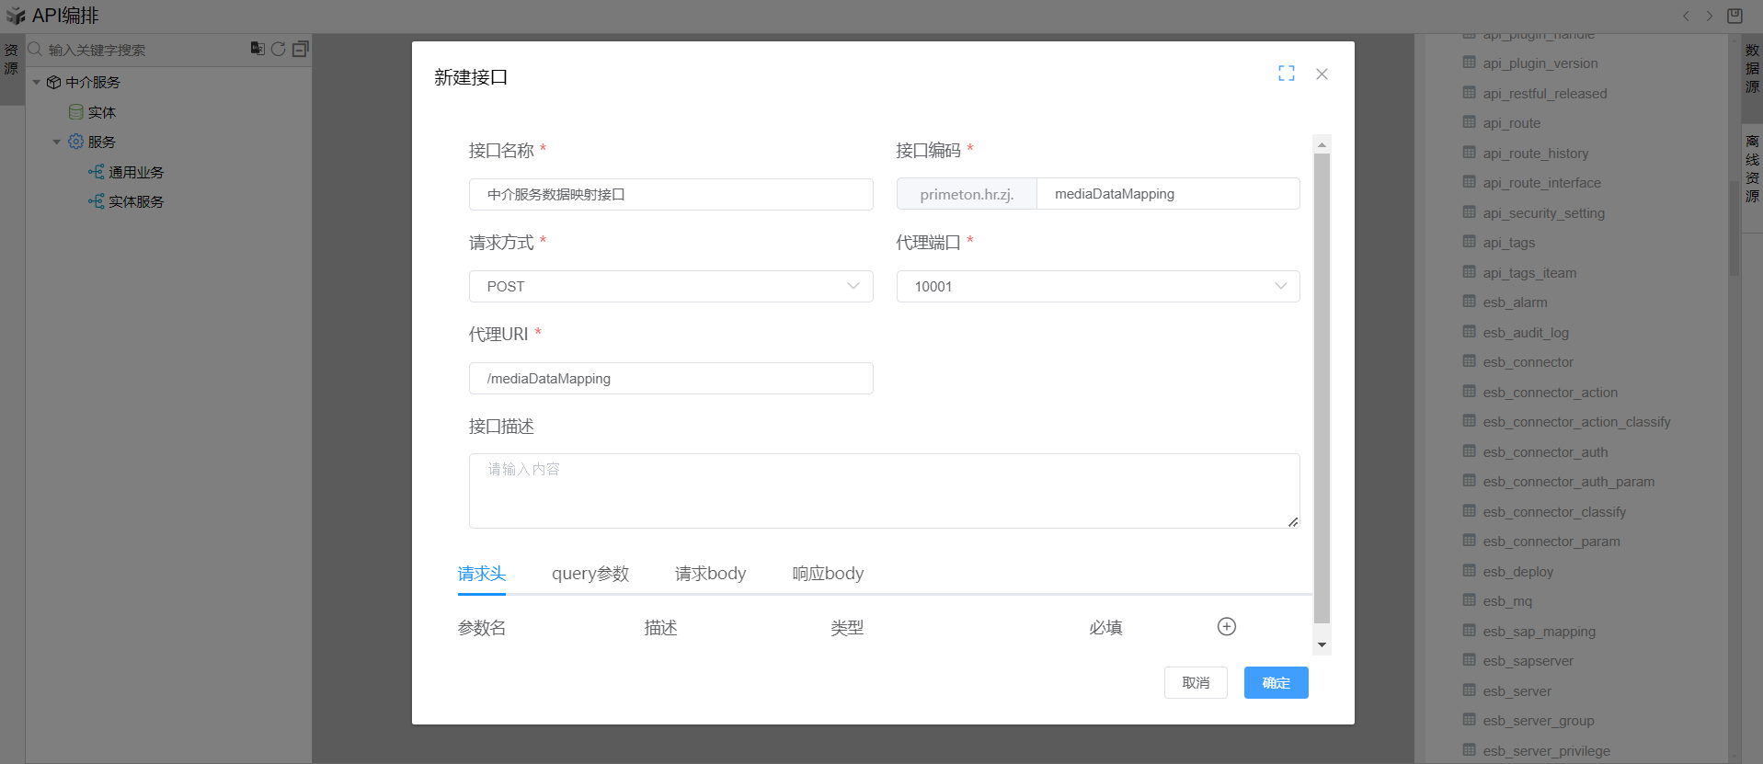The image size is (1763, 764).
Task: Open the 代理端口 10001 dropdown
Action: (x=1097, y=286)
